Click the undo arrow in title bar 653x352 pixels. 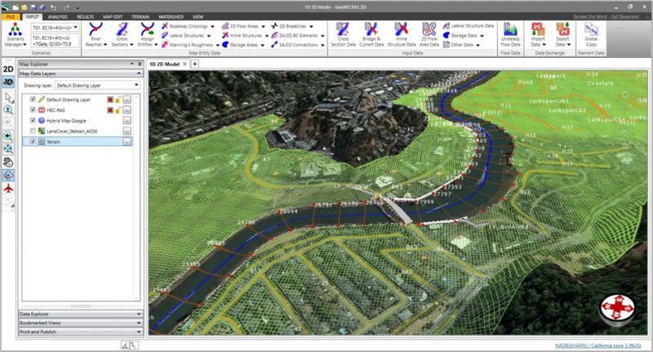53,7
